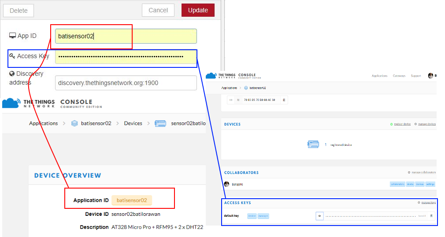Click the globe icon beside Discovery address
Image resolution: width=445 pixels, height=237 pixels.
(12, 74)
